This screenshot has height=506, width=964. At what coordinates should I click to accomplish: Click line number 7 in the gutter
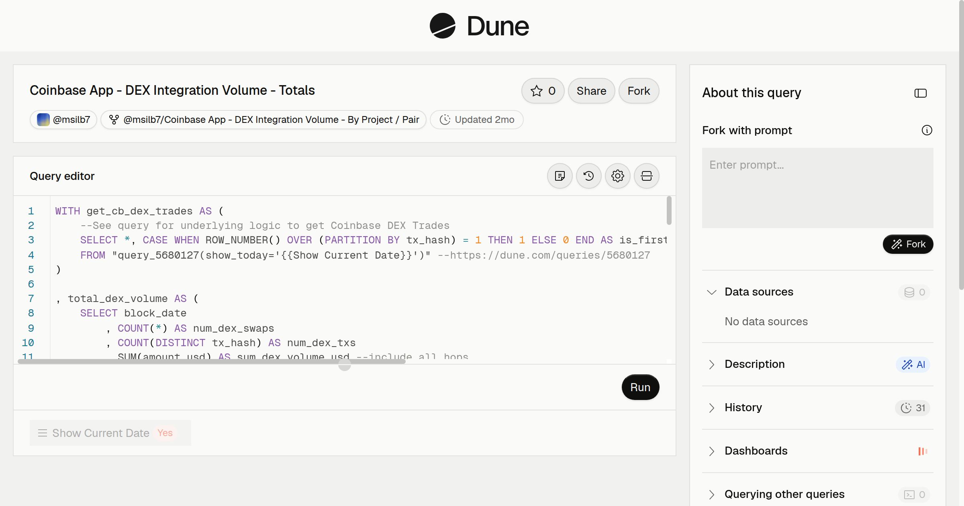(x=31, y=298)
